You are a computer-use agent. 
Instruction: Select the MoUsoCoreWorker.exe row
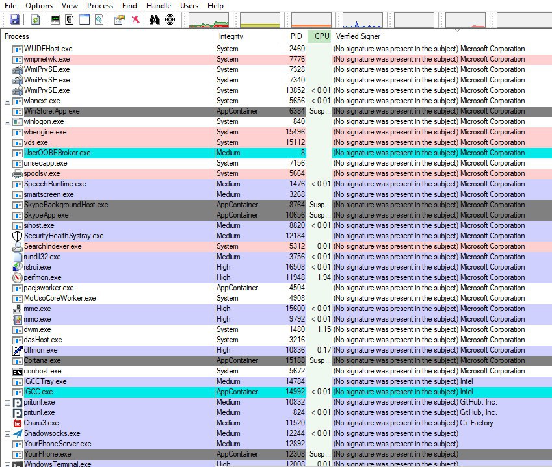(276, 299)
